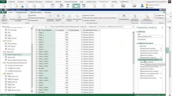Click data type icon of Статья_Управлен column
Screen dimensions: 172x96
(40, 30)
